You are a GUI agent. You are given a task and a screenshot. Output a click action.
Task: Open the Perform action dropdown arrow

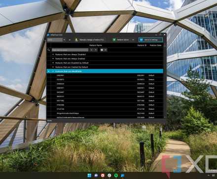[x=133, y=40]
